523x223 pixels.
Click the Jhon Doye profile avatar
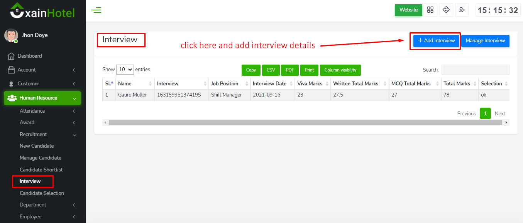pos(11,35)
